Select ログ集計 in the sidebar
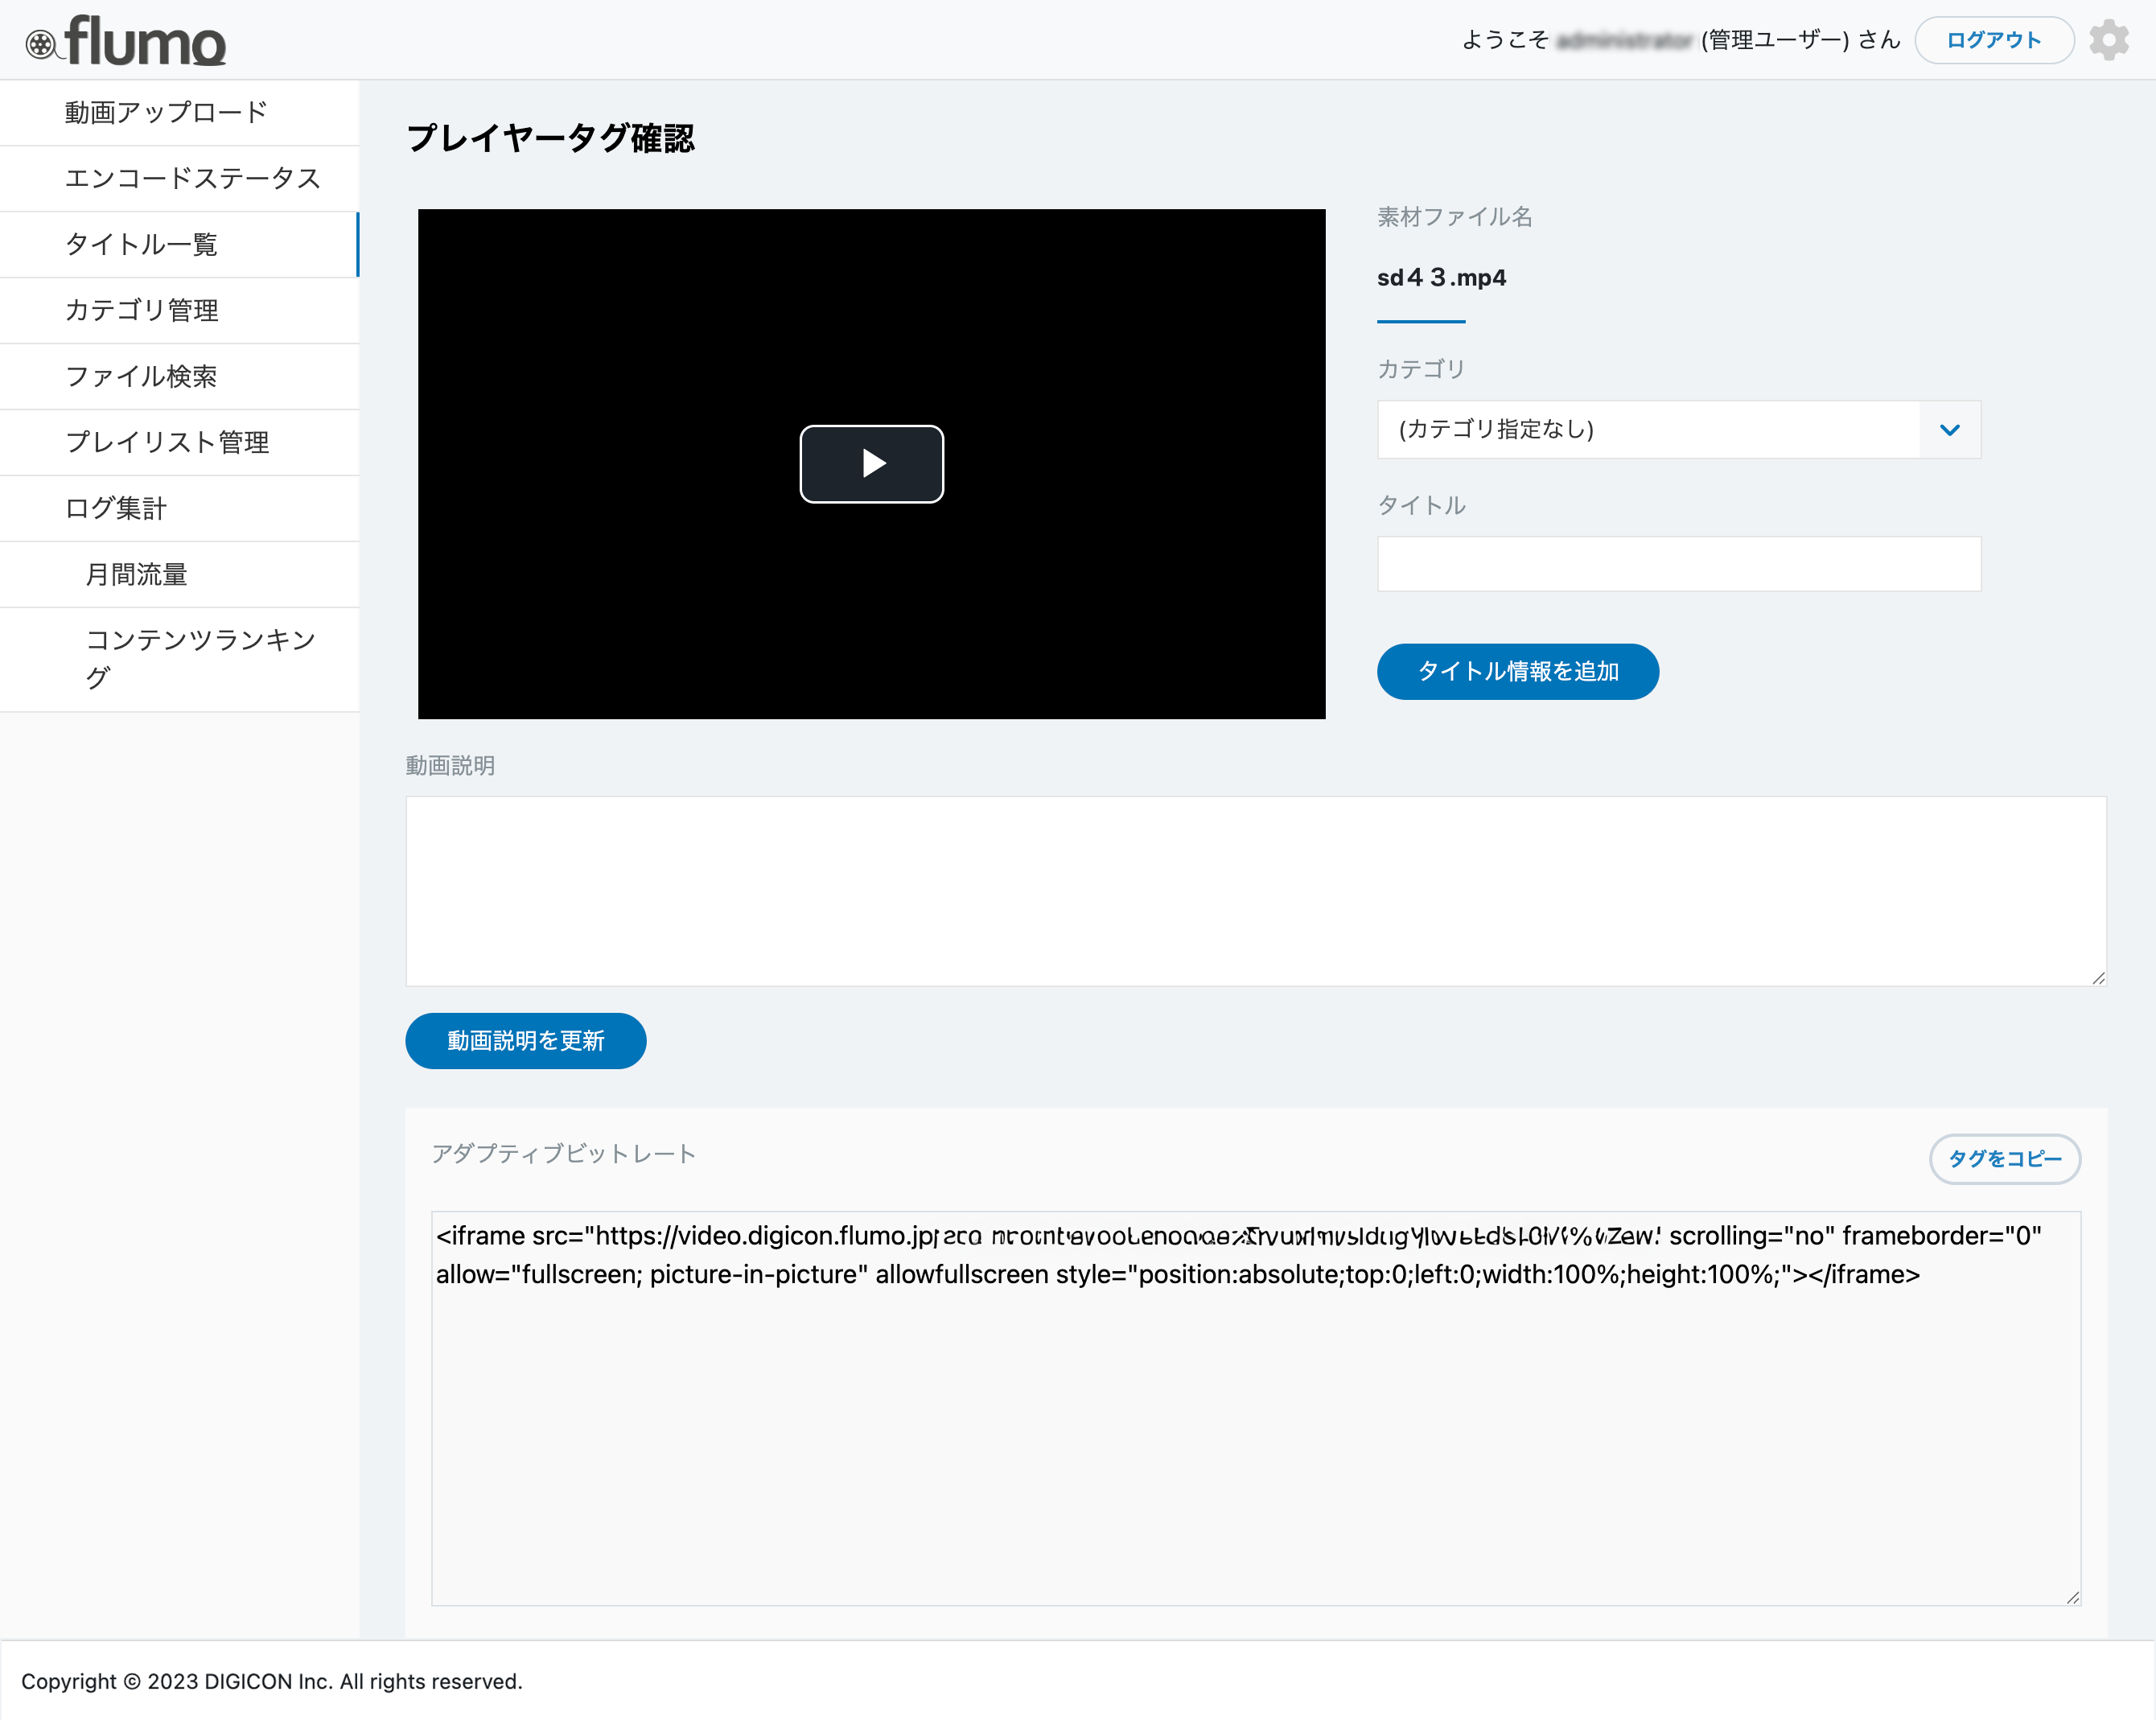The width and height of the screenshot is (2156, 1720). tap(180, 509)
